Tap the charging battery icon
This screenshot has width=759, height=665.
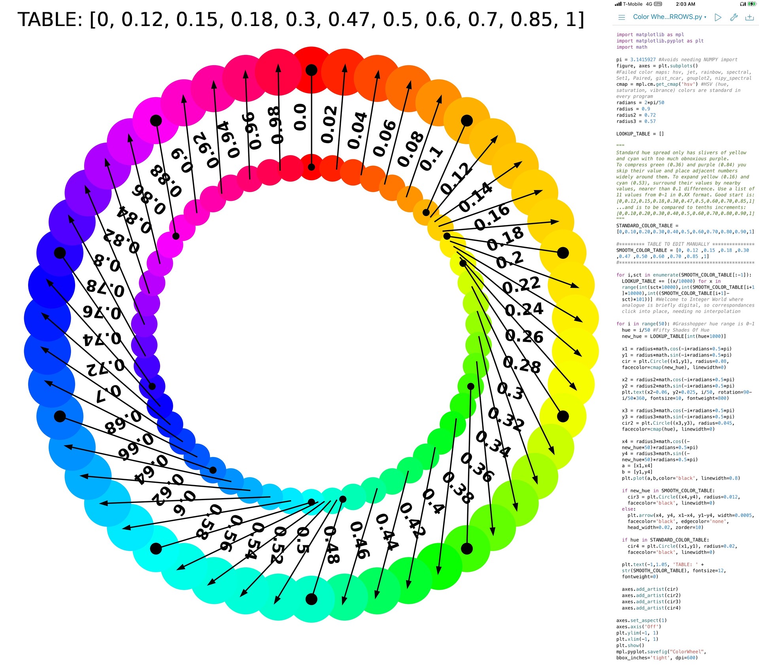(751, 4)
